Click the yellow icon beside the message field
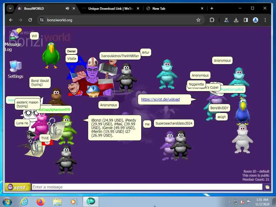This screenshot has width=276, height=207. (267, 187)
